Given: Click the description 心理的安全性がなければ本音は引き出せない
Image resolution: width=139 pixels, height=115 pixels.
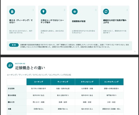Looking at the screenshot, I should point(83,32).
